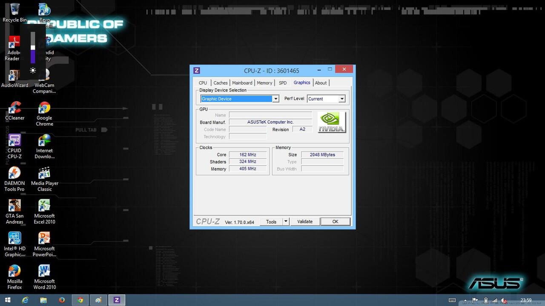
Task: Open Firefox from the taskbar
Action: pyautogui.click(x=62, y=300)
